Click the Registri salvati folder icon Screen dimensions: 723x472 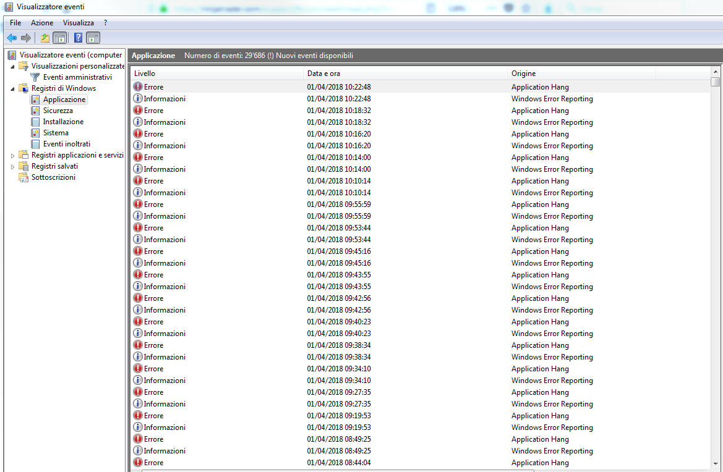coord(23,166)
